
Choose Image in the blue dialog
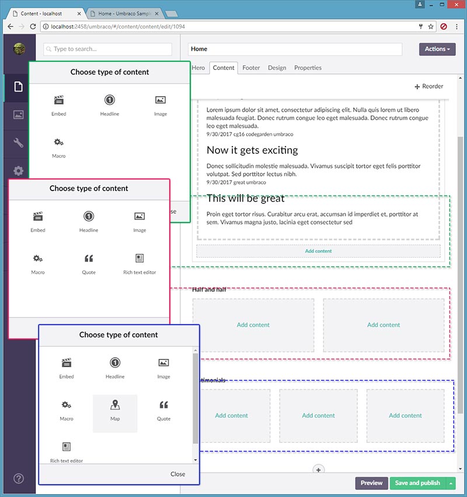click(163, 368)
